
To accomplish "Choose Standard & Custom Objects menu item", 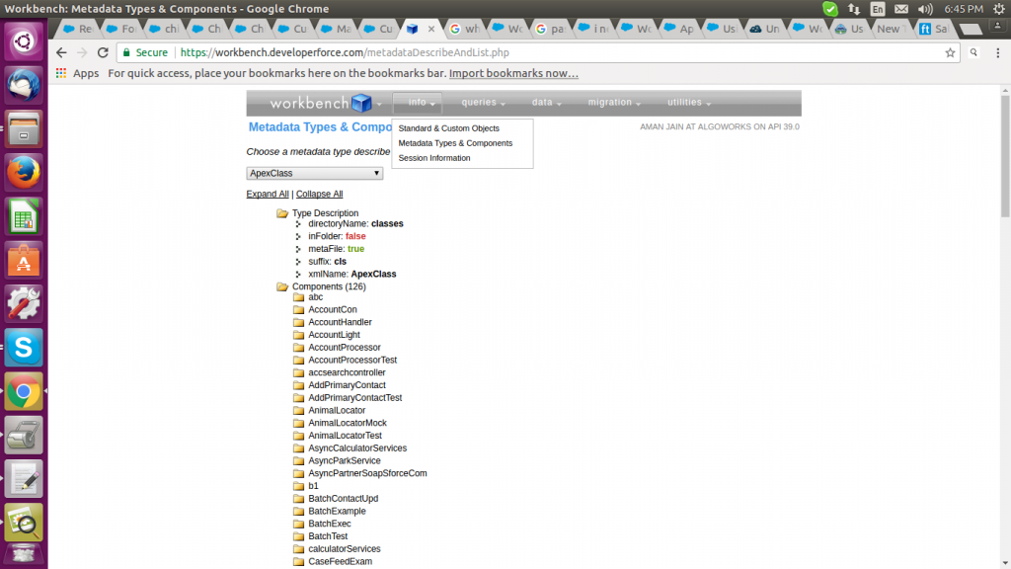I will (x=449, y=128).
